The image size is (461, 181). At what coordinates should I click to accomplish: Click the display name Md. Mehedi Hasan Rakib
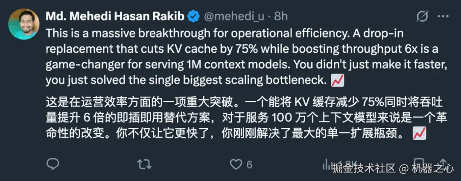click(x=115, y=16)
